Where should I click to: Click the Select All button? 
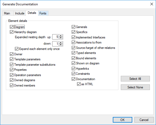(135, 79)
